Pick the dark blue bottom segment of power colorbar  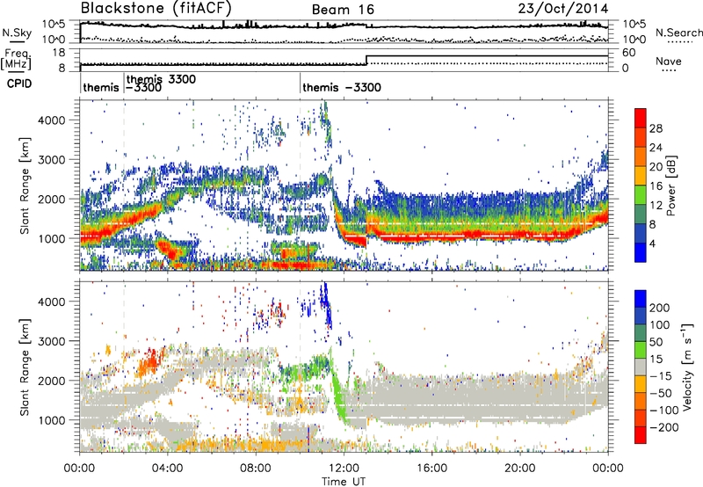(x=641, y=253)
